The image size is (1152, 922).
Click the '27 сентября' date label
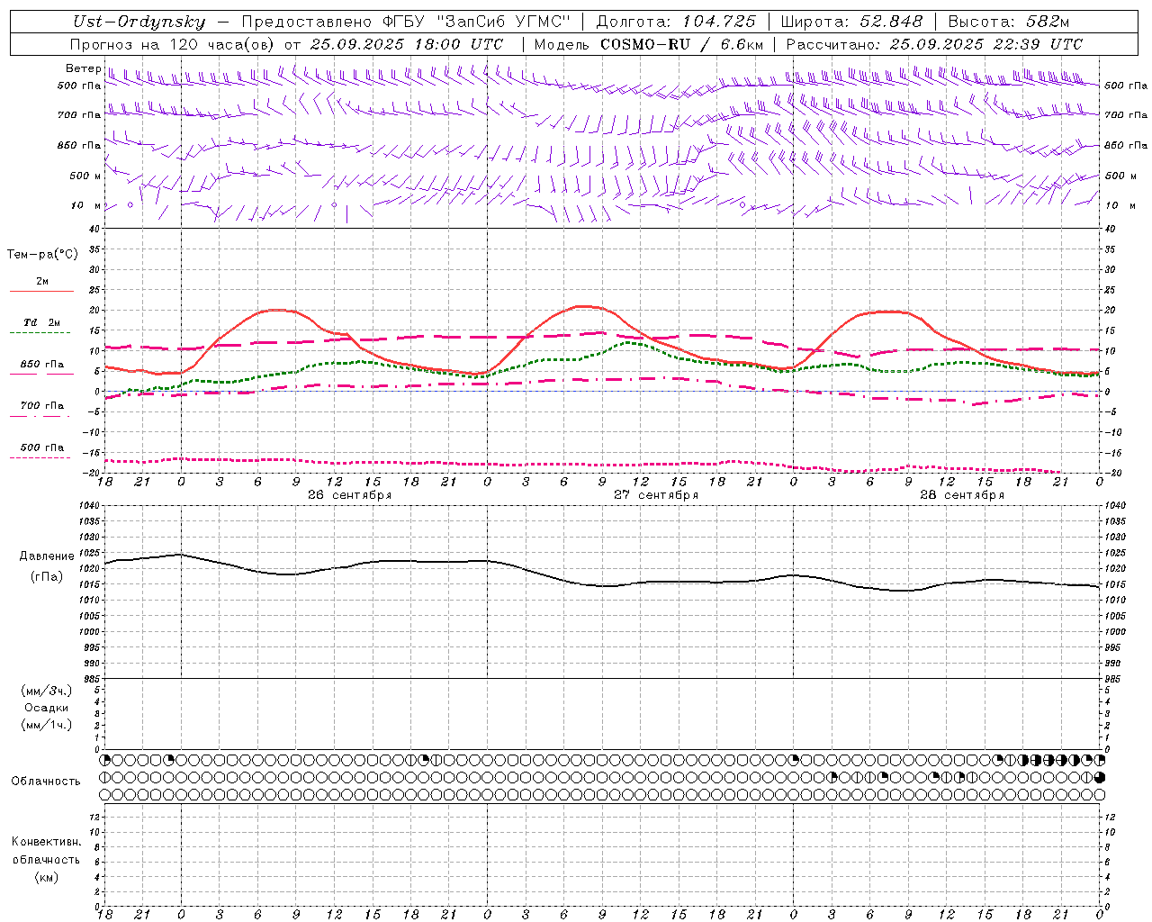(x=656, y=495)
